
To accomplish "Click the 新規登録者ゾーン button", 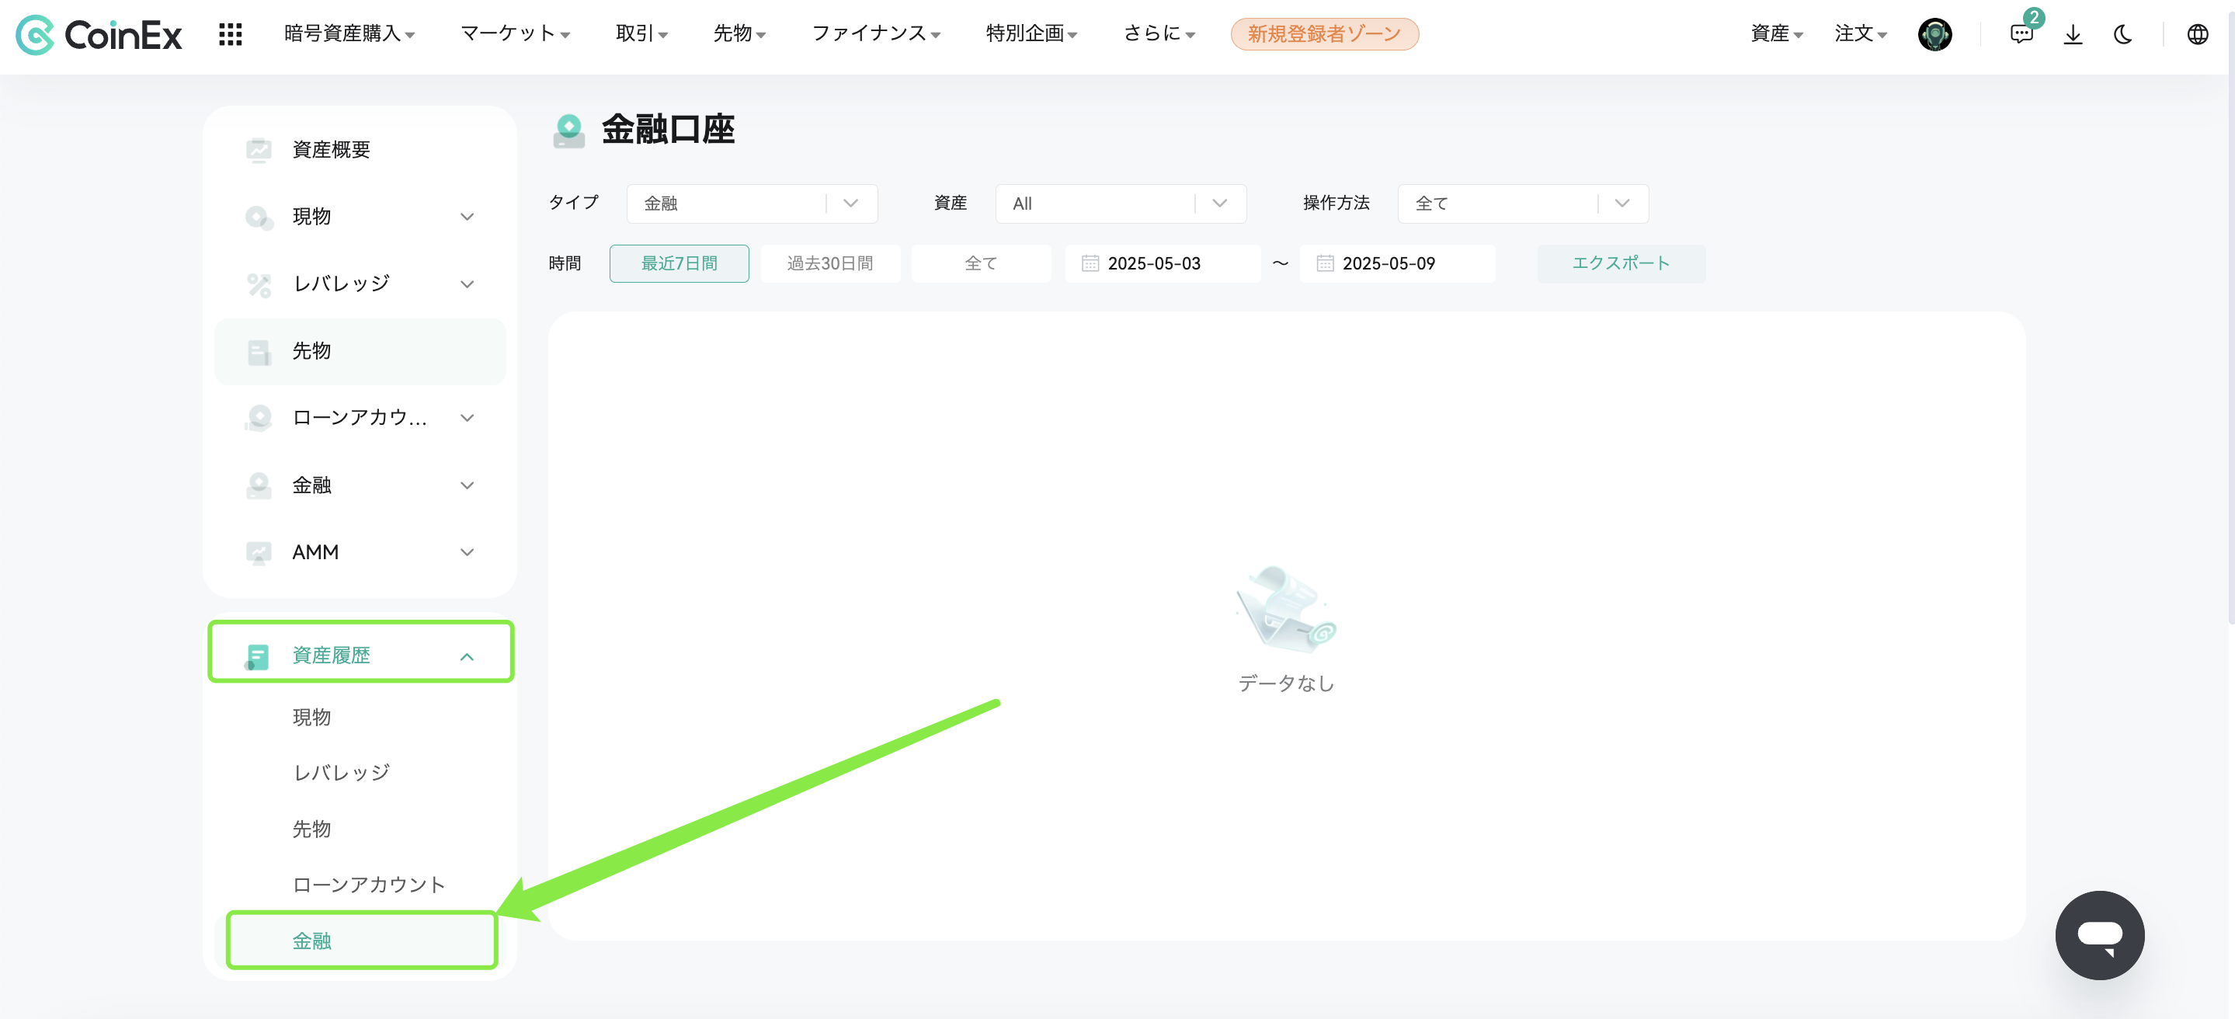I will point(1324,34).
